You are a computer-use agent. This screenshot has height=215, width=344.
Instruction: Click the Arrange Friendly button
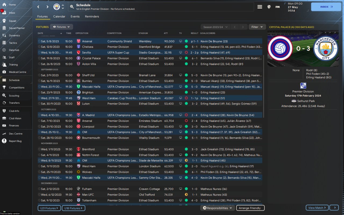(250, 208)
